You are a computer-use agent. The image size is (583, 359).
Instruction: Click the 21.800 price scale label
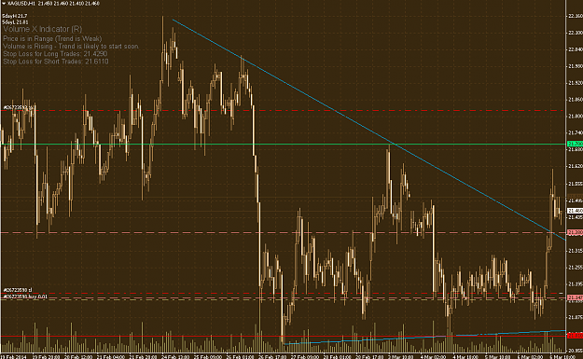[576, 117]
